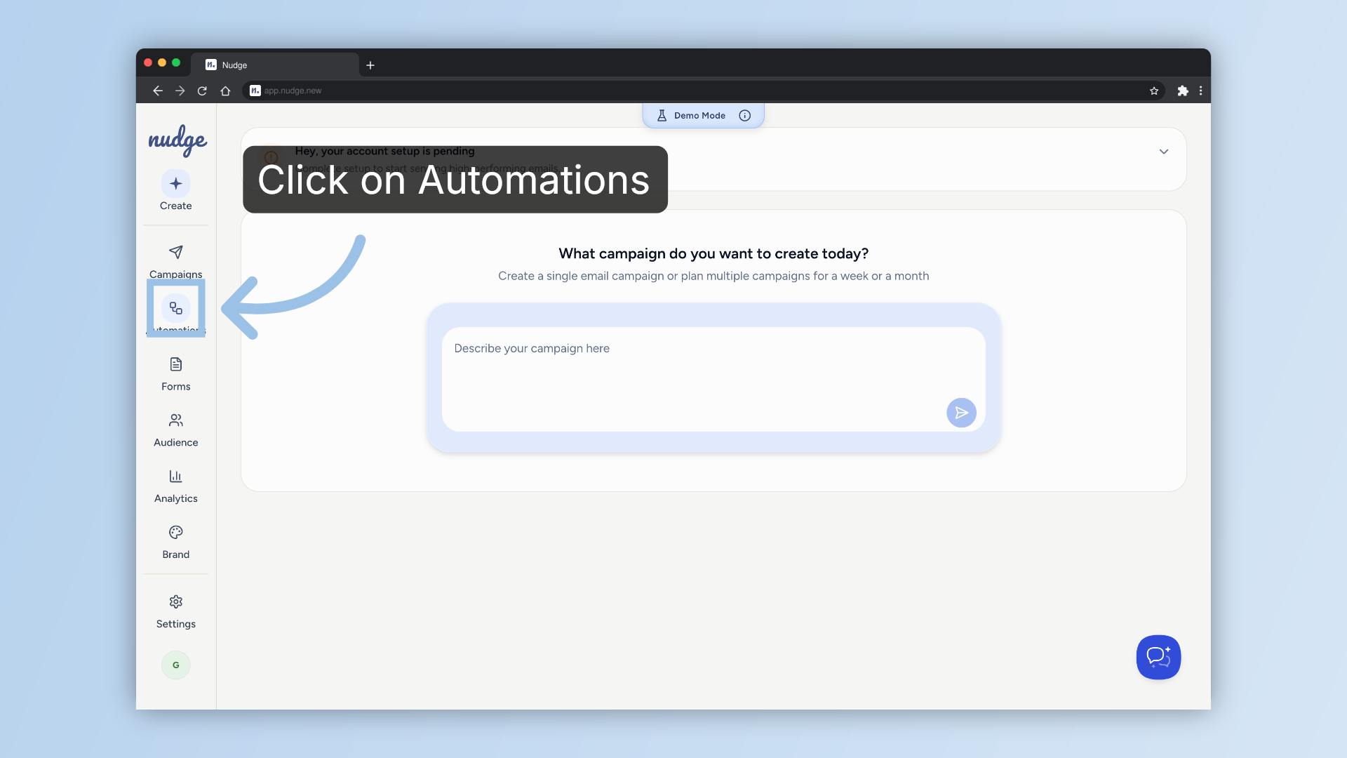Click the G user avatar

click(x=175, y=665)
